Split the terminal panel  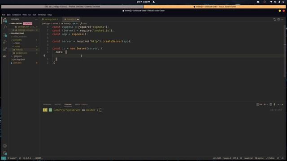[x=270, y=104]
